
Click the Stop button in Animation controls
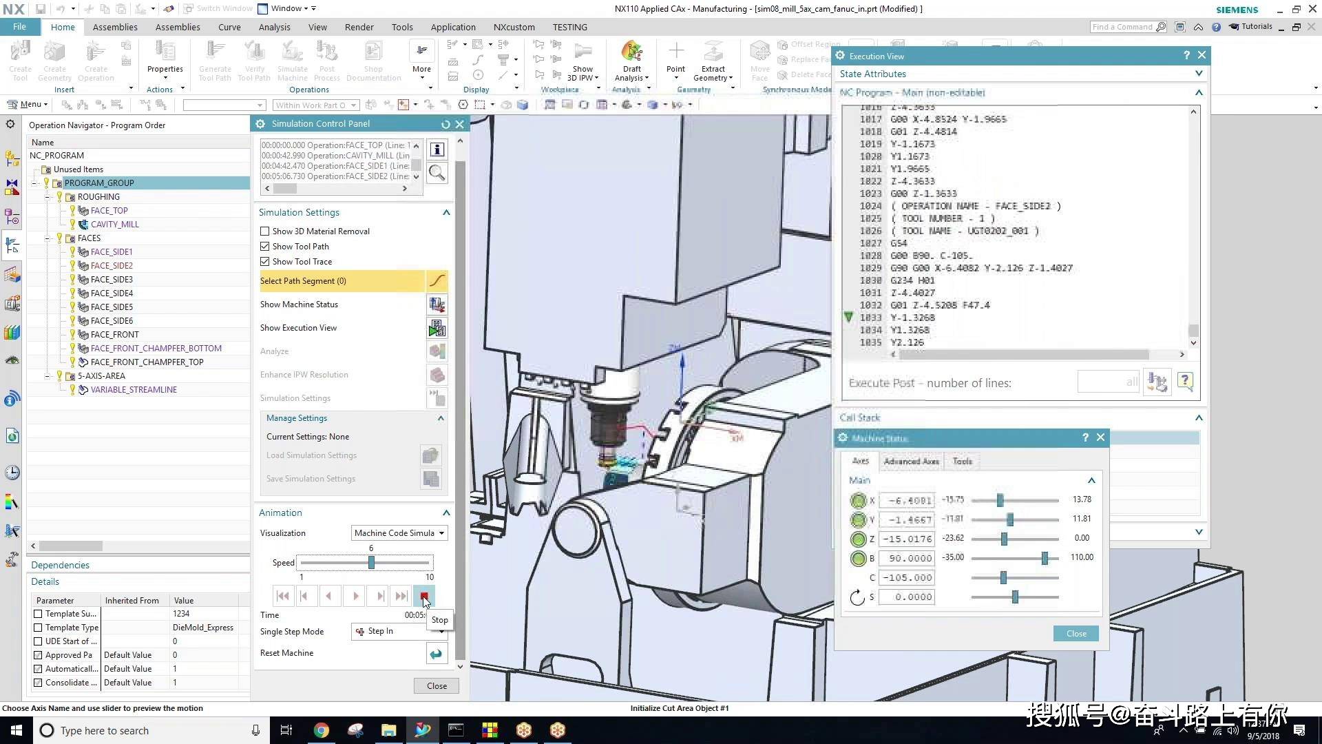[424, 595]
